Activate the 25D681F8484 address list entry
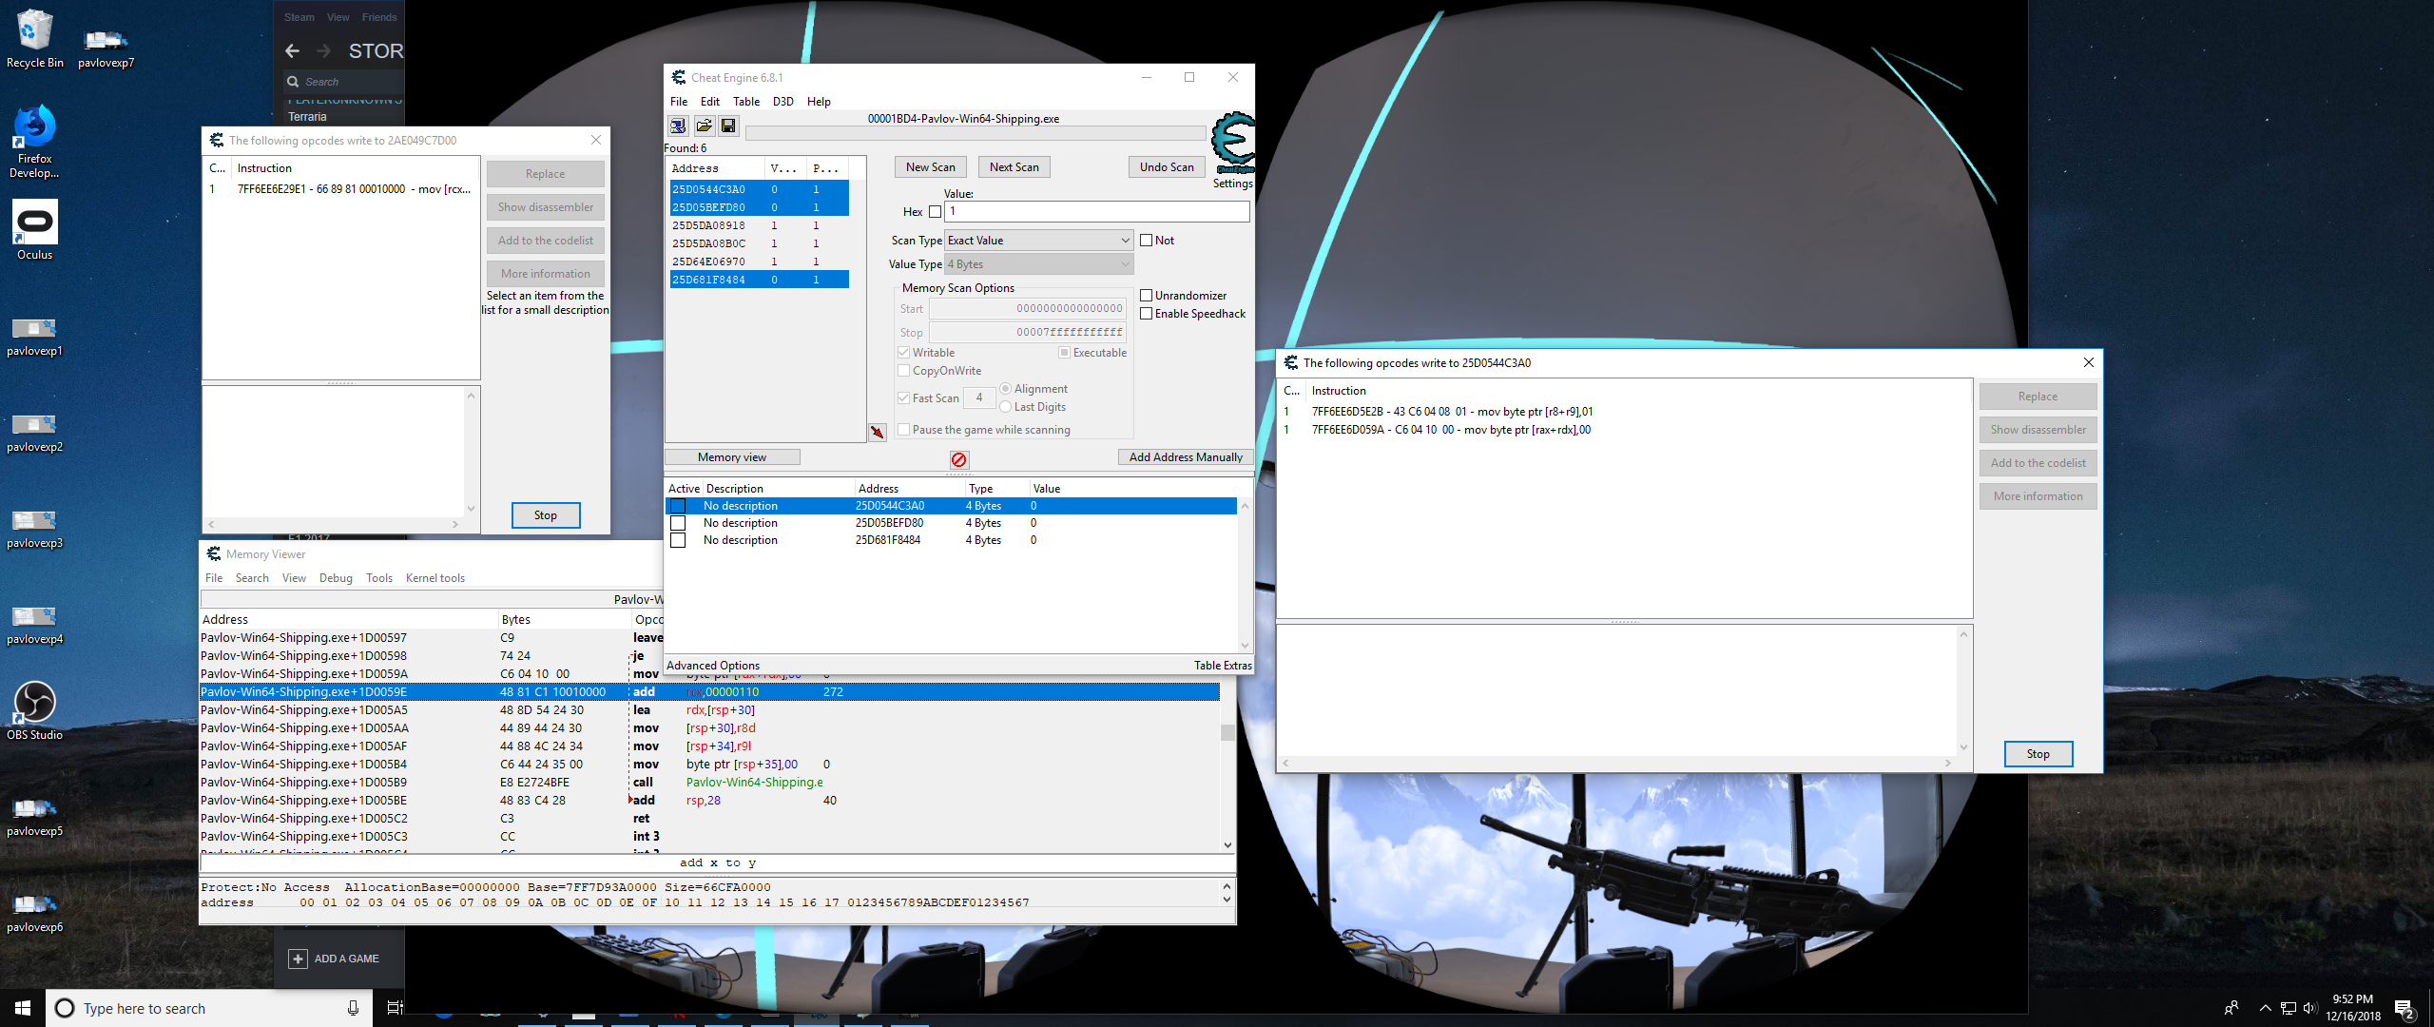 [x=678, y=540]
